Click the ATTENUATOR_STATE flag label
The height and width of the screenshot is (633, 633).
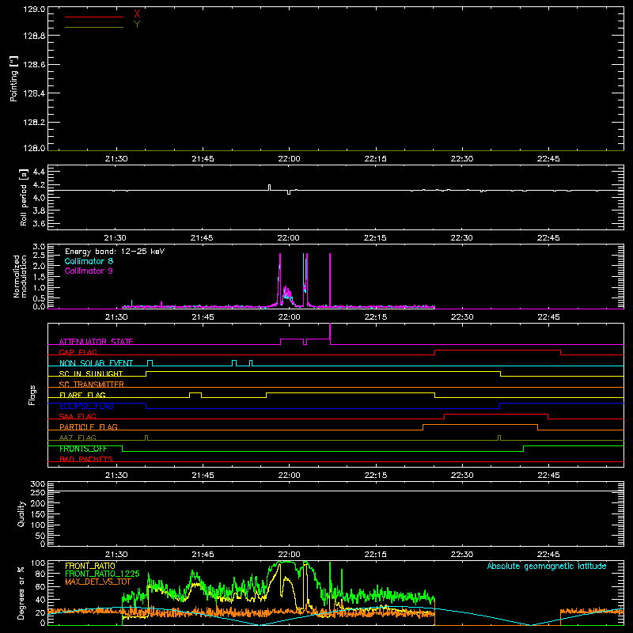pyautogui.click(x=96, y=342)
